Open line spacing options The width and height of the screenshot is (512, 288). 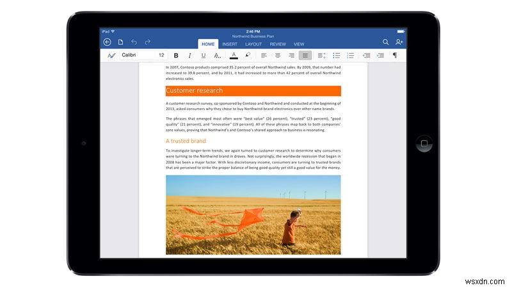click(322, 56)
